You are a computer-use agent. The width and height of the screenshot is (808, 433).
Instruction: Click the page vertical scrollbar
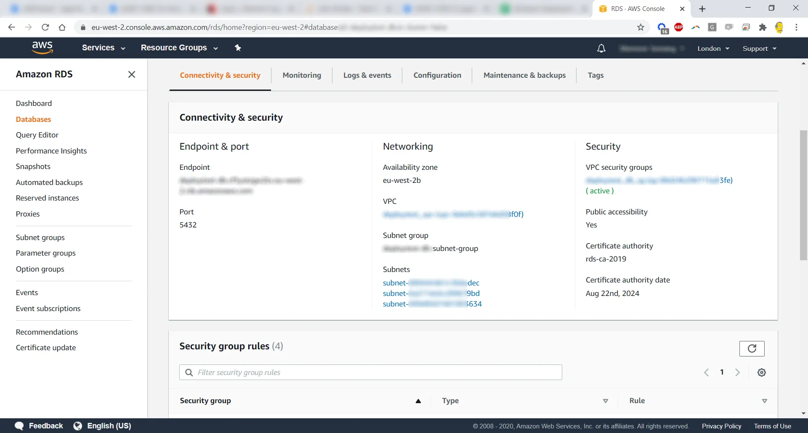(x=803, y=195)
